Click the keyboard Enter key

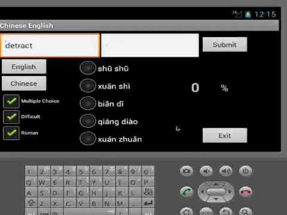point(148,203)
